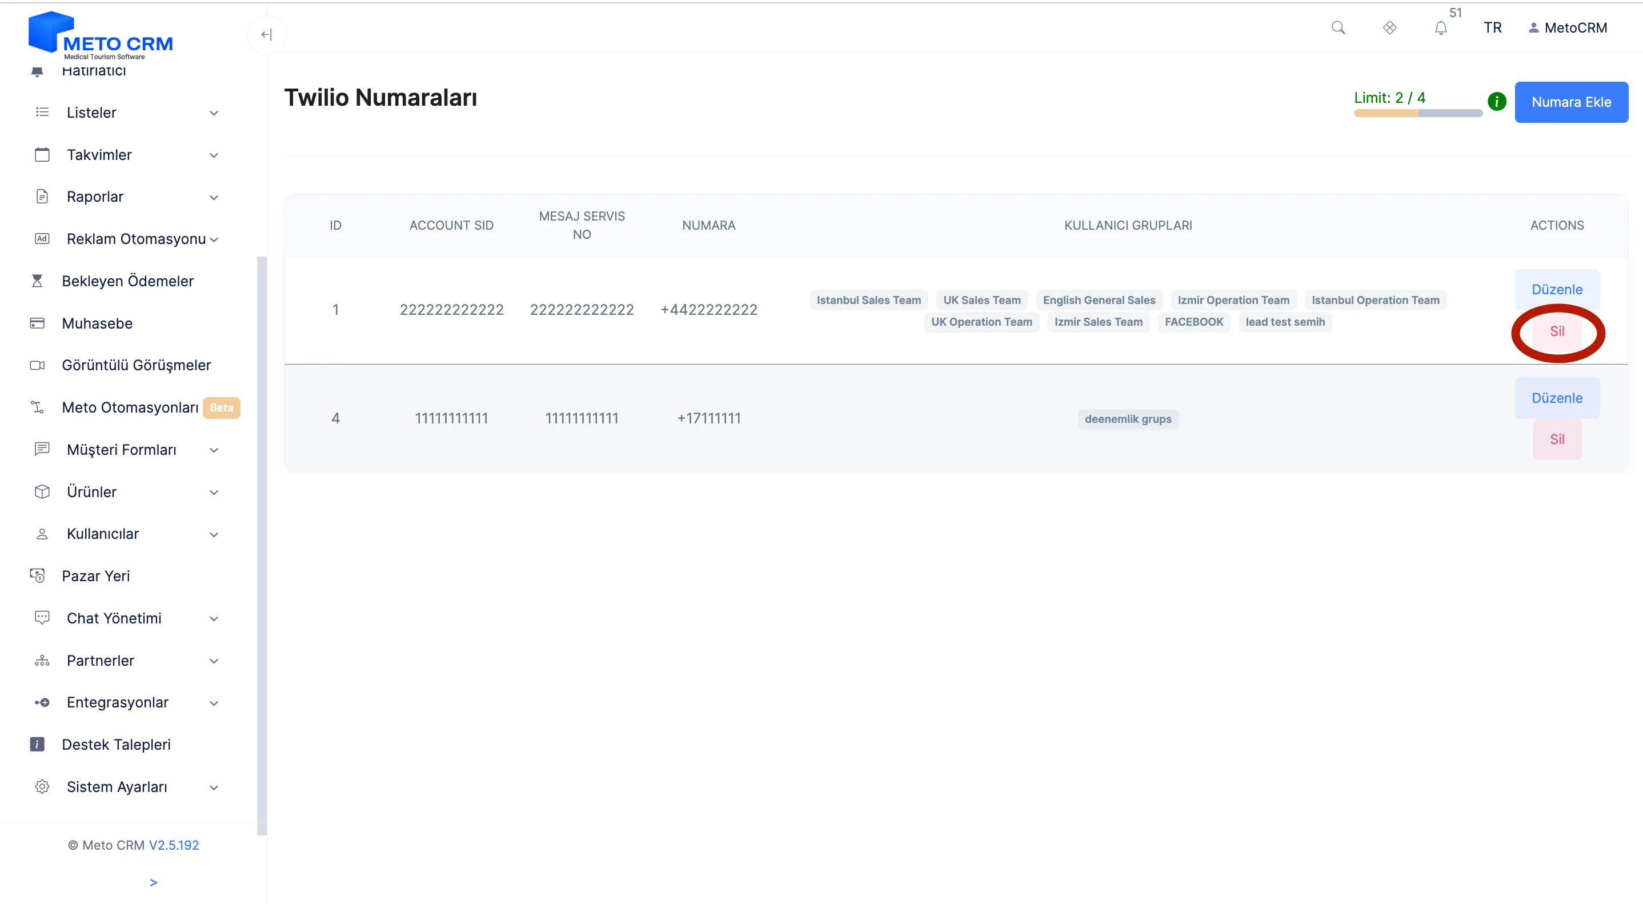Viewport: 1643px width, 904px height.
Task: Expand the Müşteri Formları chevron
Action: [214, 450]
